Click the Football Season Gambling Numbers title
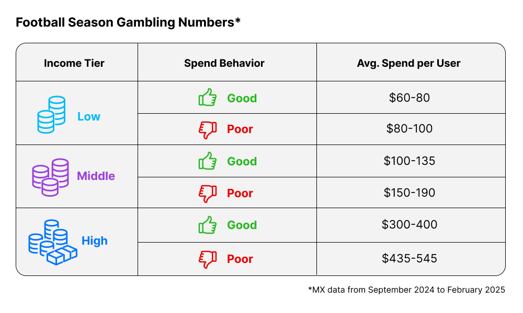523x313 pixels. point(128,22)
